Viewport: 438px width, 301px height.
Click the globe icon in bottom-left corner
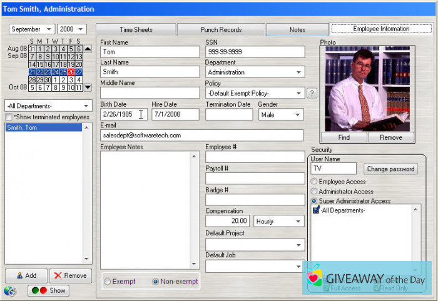tap(9, 291)
